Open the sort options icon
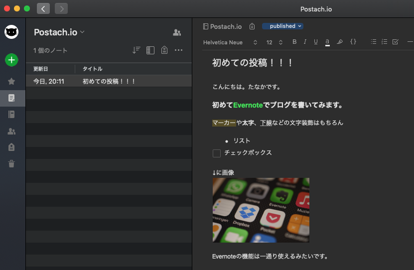 [x=137, y=50]
